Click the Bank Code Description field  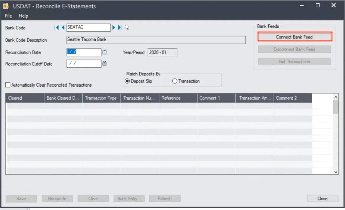[x=156, y=40]
